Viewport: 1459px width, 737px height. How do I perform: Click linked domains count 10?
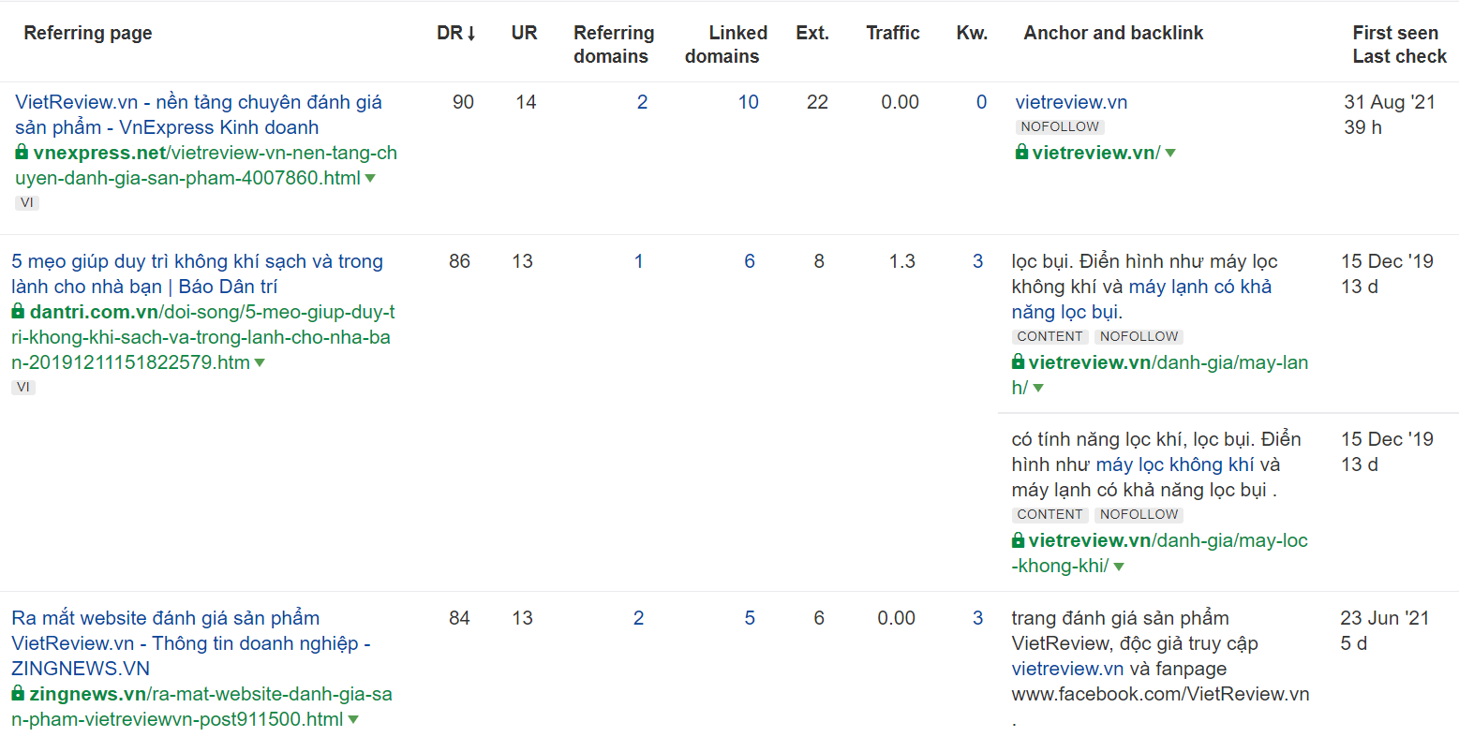pyautogui.click(x=748, y=102)
